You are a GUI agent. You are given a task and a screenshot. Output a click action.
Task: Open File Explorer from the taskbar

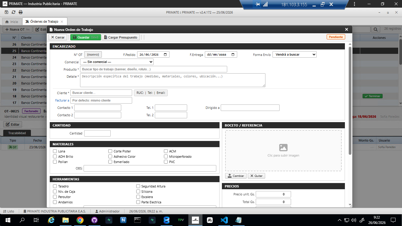(x=65, y=220)
